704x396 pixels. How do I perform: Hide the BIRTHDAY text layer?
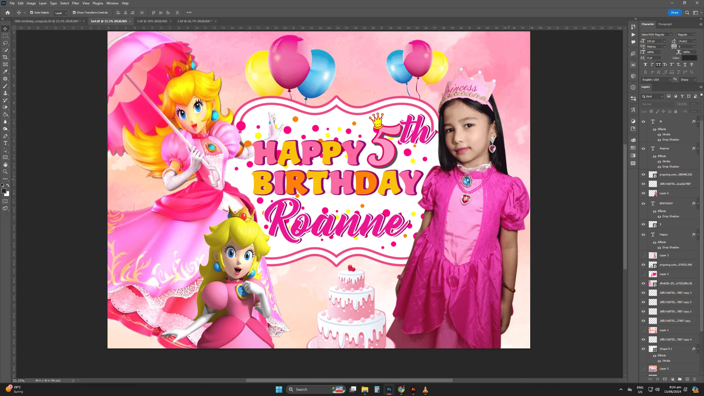(643, 203)
